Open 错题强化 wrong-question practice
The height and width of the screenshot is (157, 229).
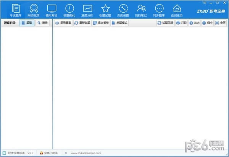pos(69,10)
